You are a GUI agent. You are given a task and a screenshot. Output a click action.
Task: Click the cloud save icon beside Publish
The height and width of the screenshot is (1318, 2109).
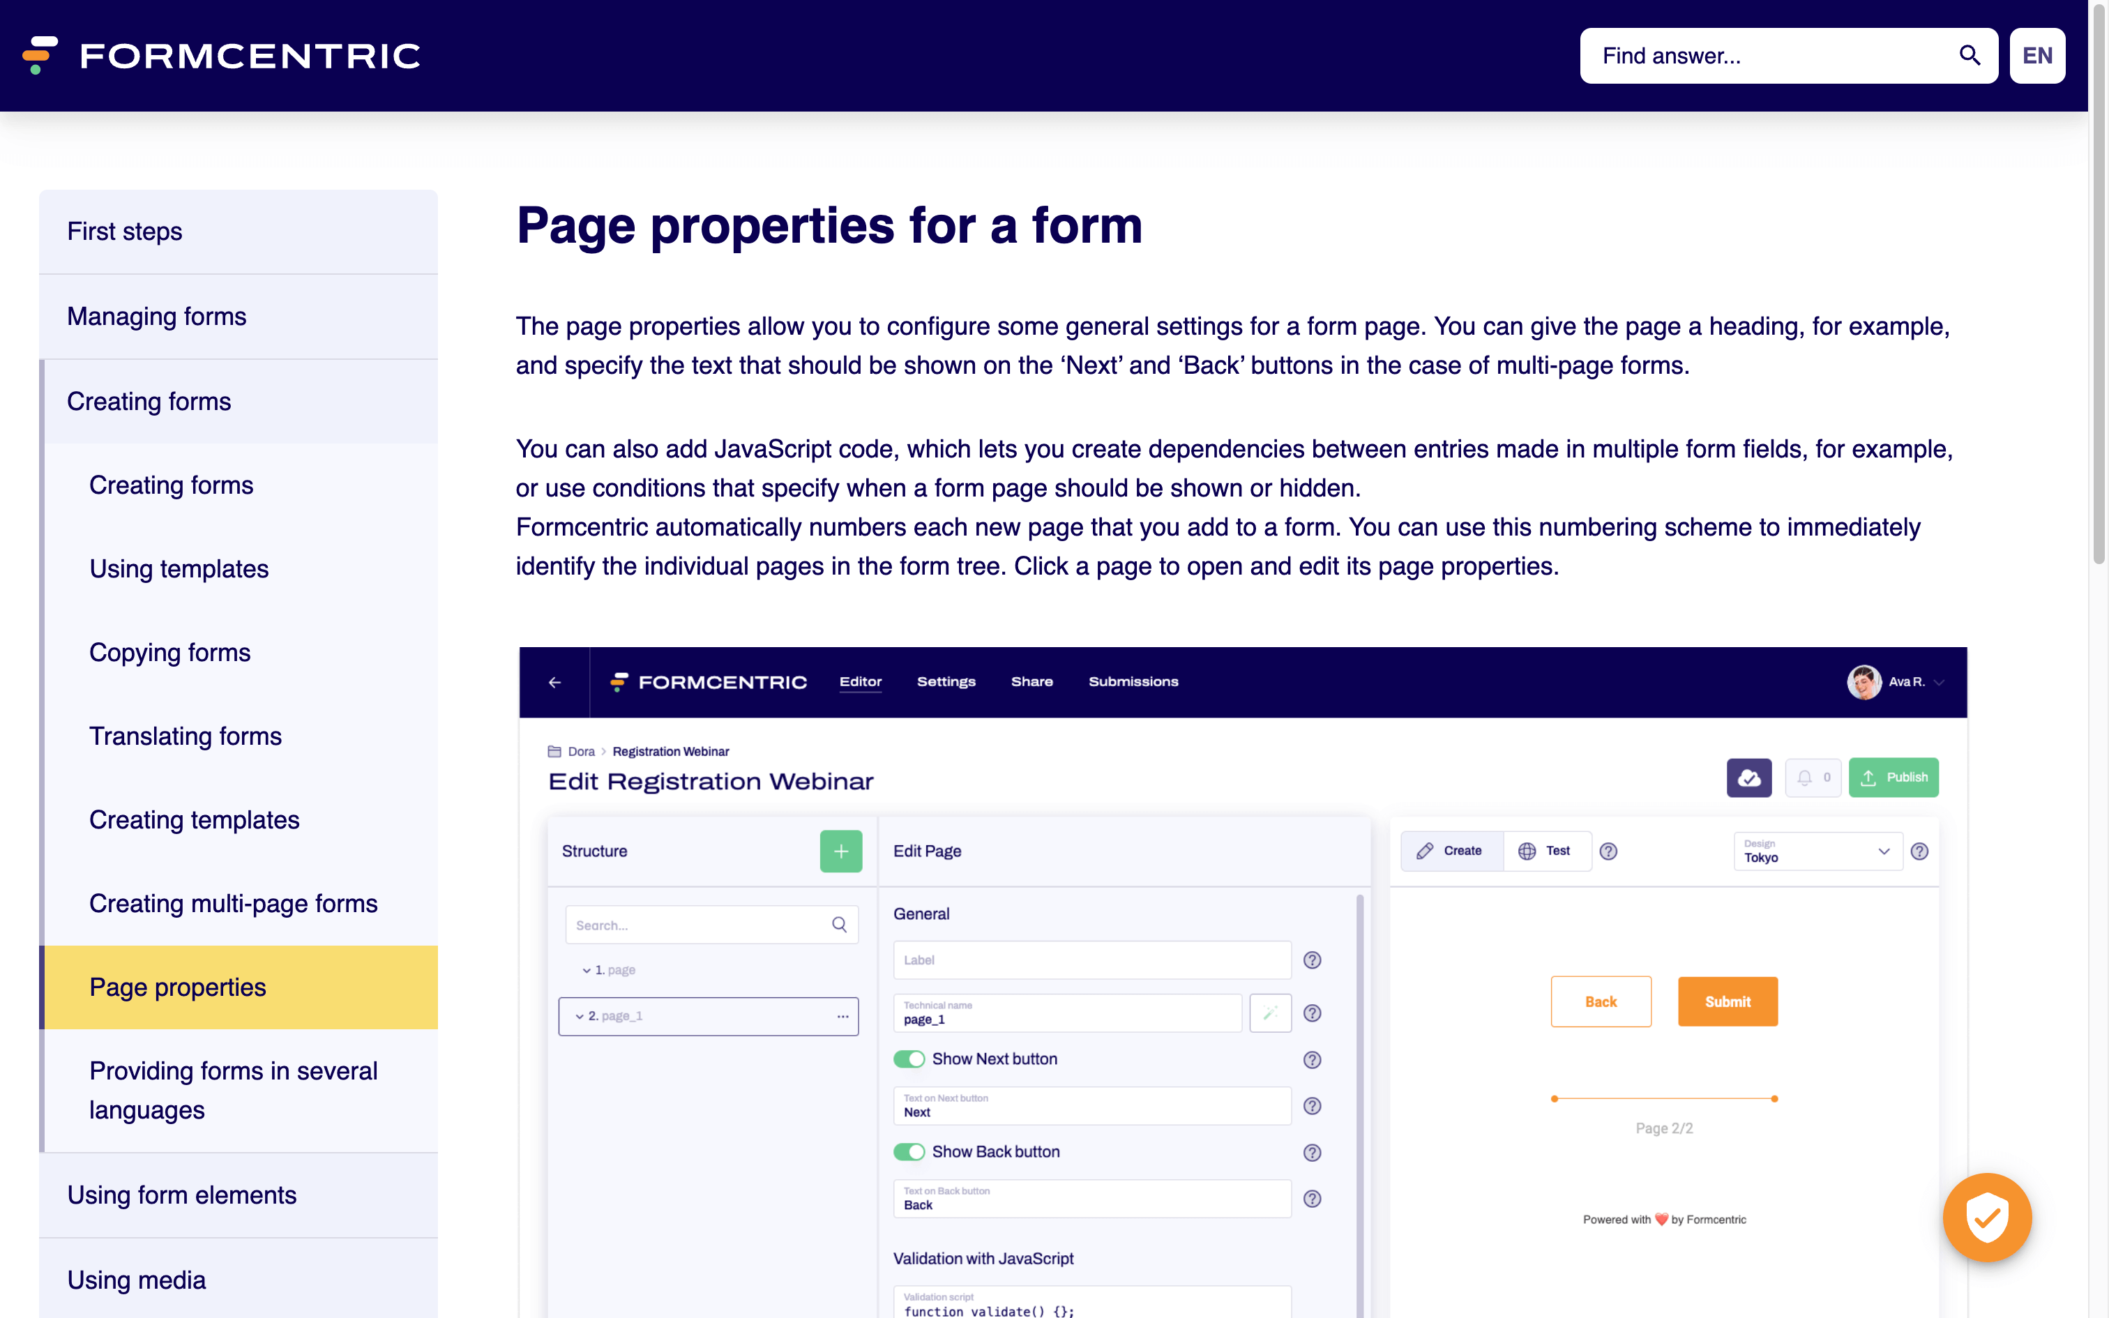tap(1748, 778)
